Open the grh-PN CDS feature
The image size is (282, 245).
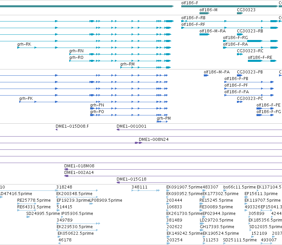129,108
